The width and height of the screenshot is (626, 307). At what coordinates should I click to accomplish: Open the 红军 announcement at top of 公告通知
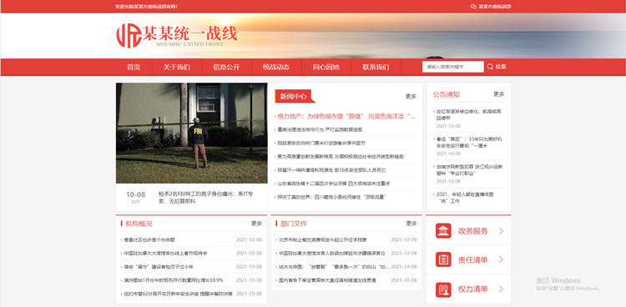469,114
